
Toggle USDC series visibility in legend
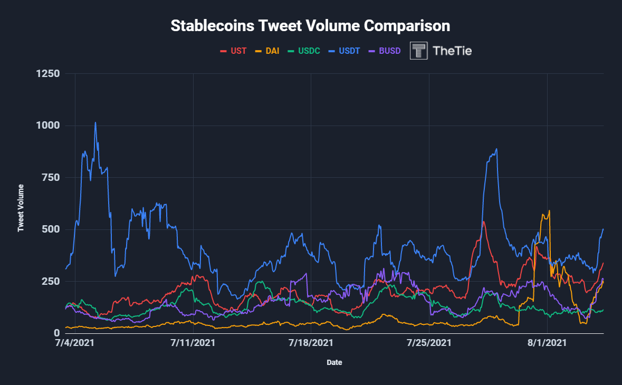[x=304, y=51]
